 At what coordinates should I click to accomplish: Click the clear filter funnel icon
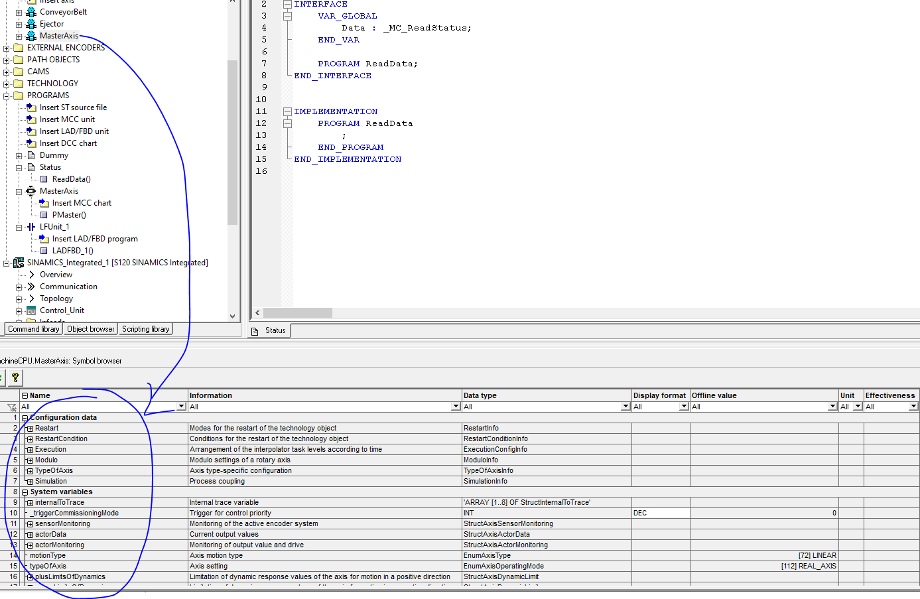11,407
